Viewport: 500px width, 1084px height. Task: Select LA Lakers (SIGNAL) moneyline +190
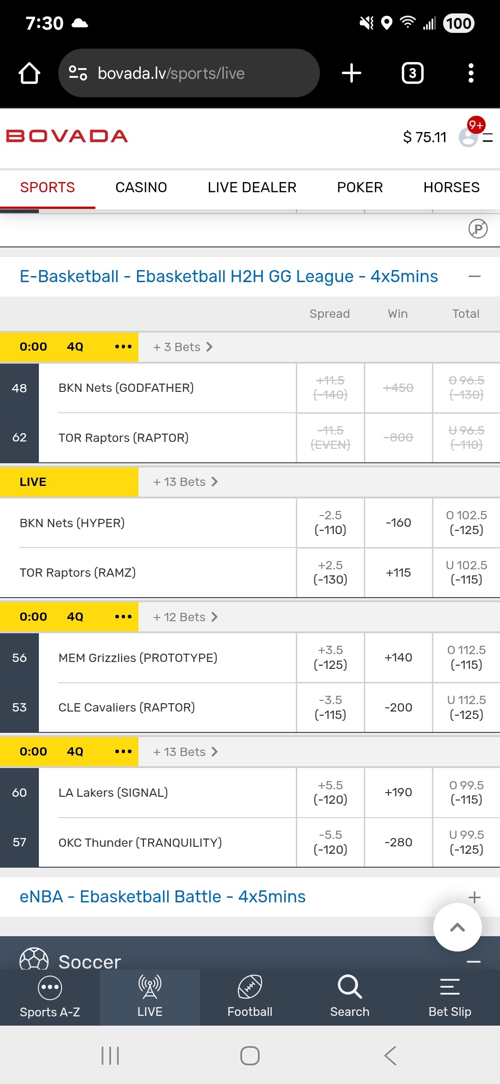pyautogui.click(x=398, y=792)
